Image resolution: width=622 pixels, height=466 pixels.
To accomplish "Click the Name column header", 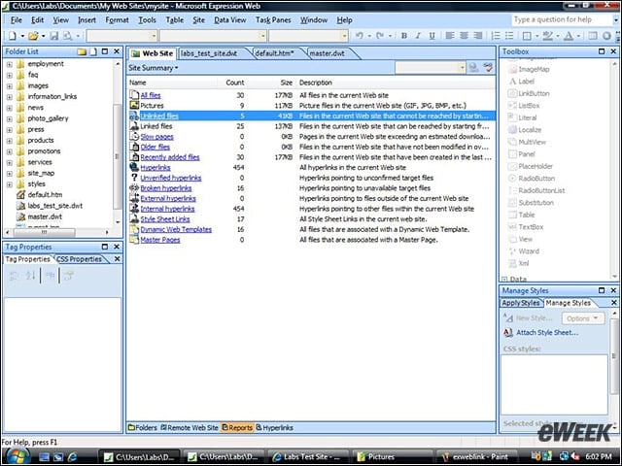I will tap(172, 83).
